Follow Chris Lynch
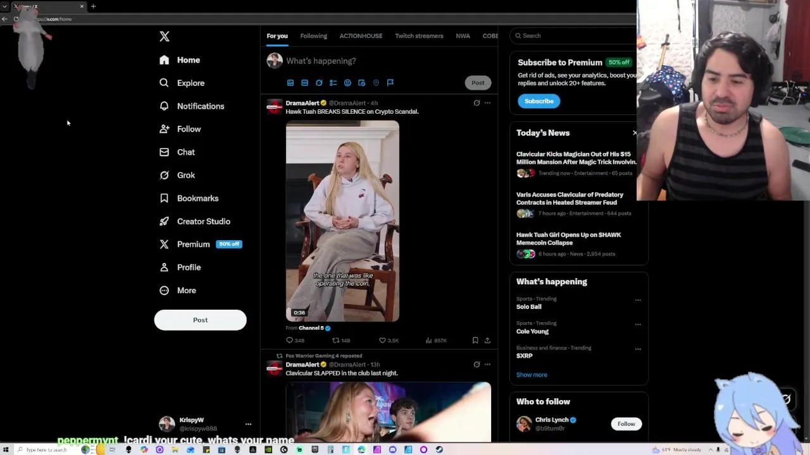810x455 pixels. (x=626, y=424)
